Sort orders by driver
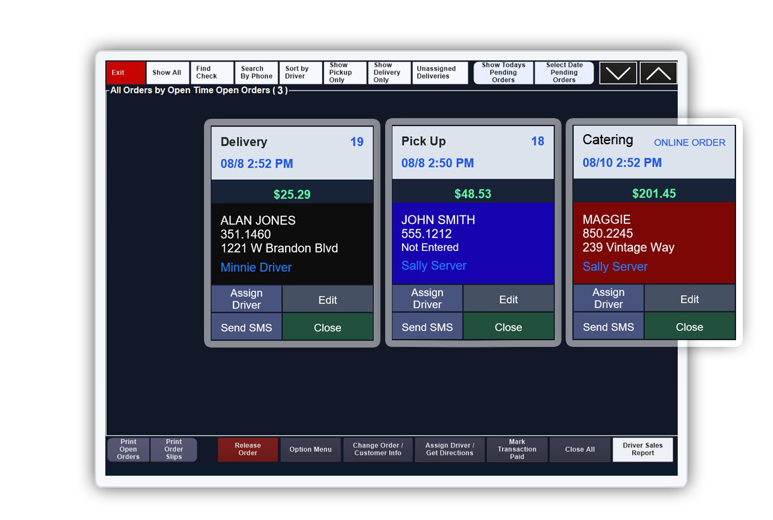773x520 pixels. coord(299,73)
